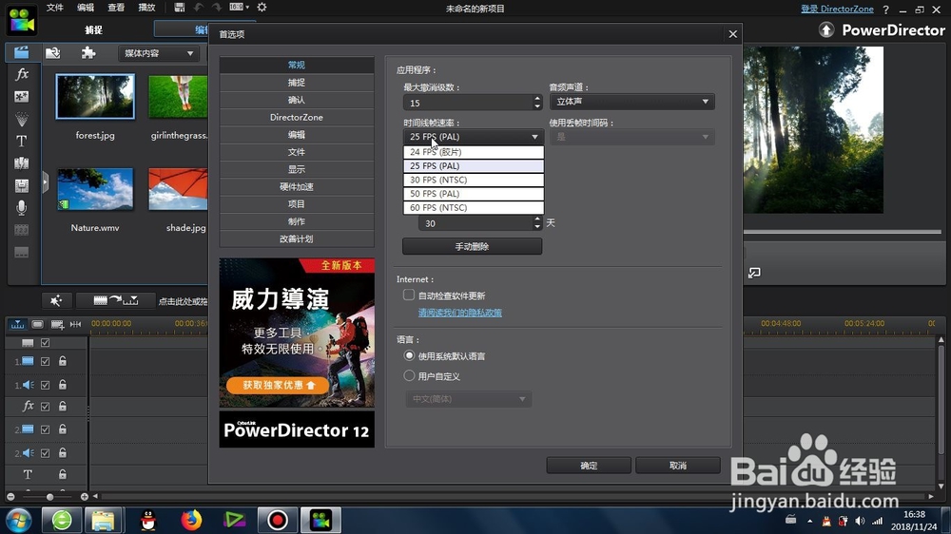Viewport: 951px width, 534px height.
Task: Click the OK confirm button
Action: tap(589, 466)
